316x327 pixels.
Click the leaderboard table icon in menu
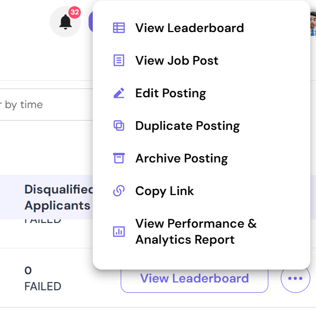click(119, 28)
